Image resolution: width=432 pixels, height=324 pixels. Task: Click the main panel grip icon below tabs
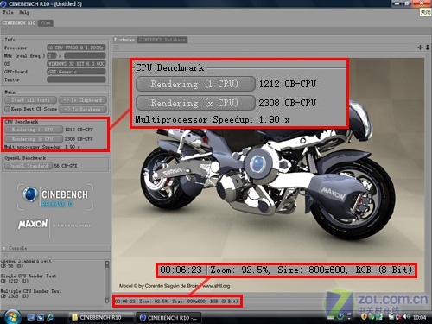pyautogui.click(x=5, y=30)
